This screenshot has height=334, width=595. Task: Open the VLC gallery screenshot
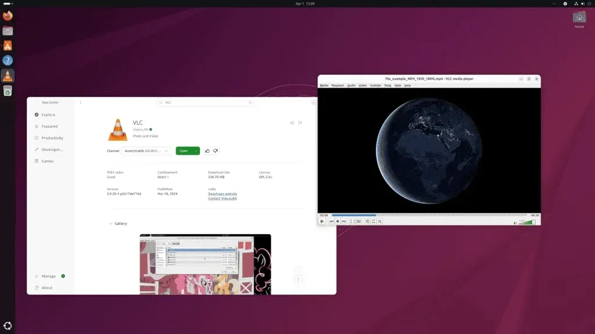tap(205, 264)
